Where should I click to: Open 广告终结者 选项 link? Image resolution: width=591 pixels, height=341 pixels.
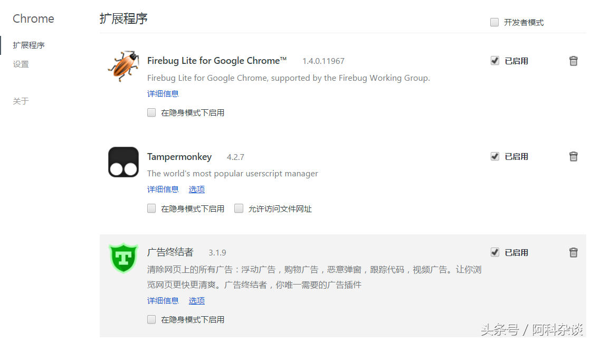[x=197, y=301]
